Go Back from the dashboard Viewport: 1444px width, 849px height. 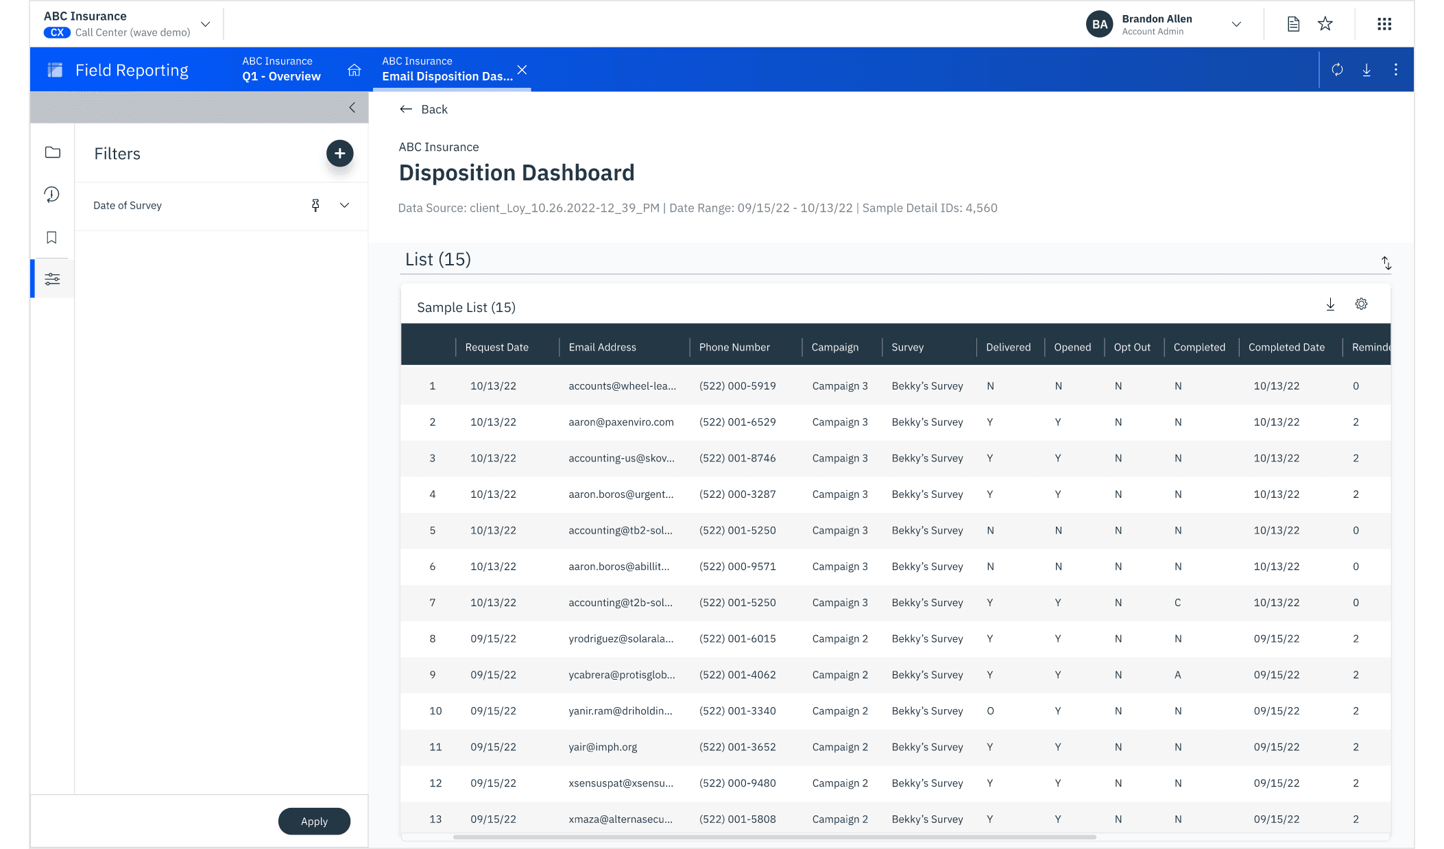pyautogui.click(x=424, y=109)
